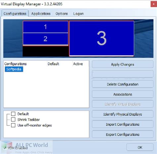Image resolution: width=157 pixels, height=154 pixels.
Task: Click the blank button below Apply Changes
Action: 123,74
